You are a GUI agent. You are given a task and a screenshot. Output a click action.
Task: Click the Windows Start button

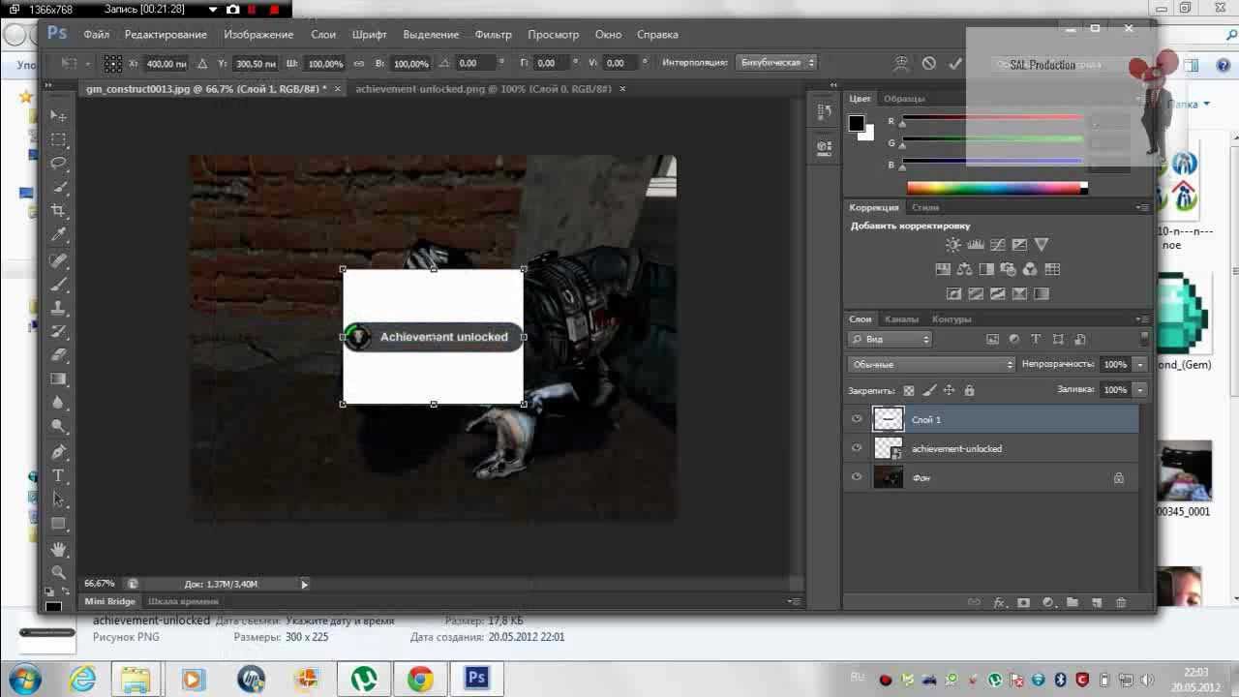23,678
